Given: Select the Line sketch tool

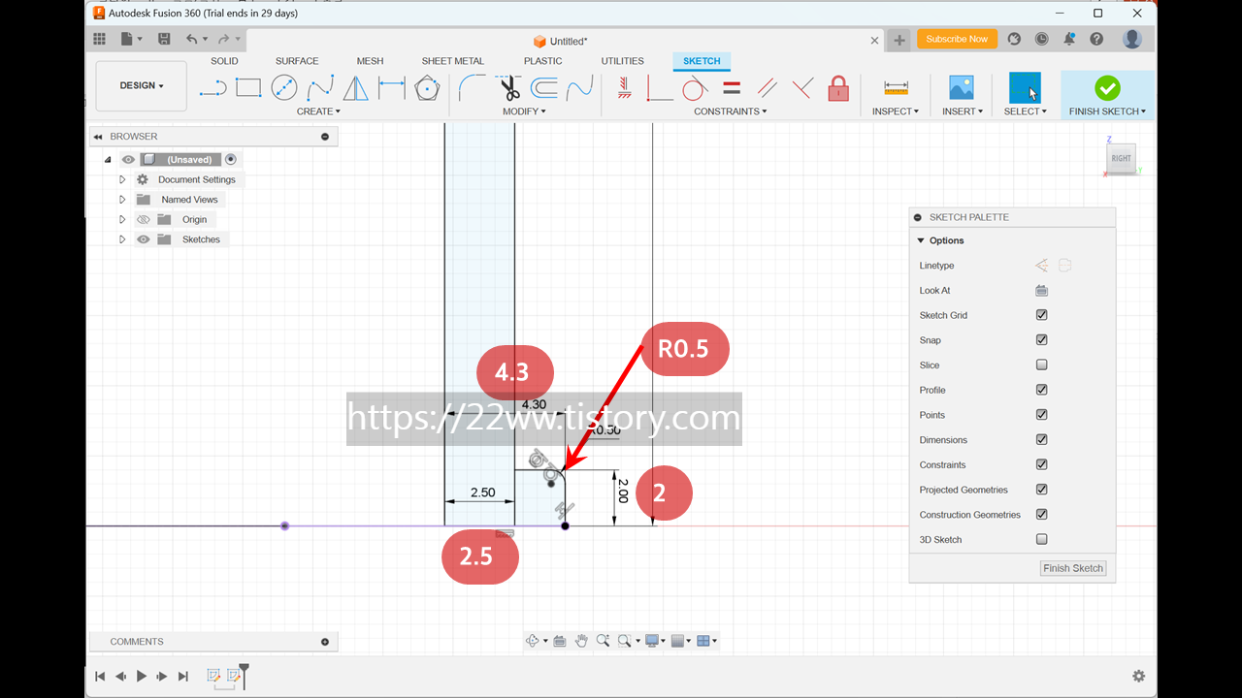Looking at the screenshot, I should point(212,88).
